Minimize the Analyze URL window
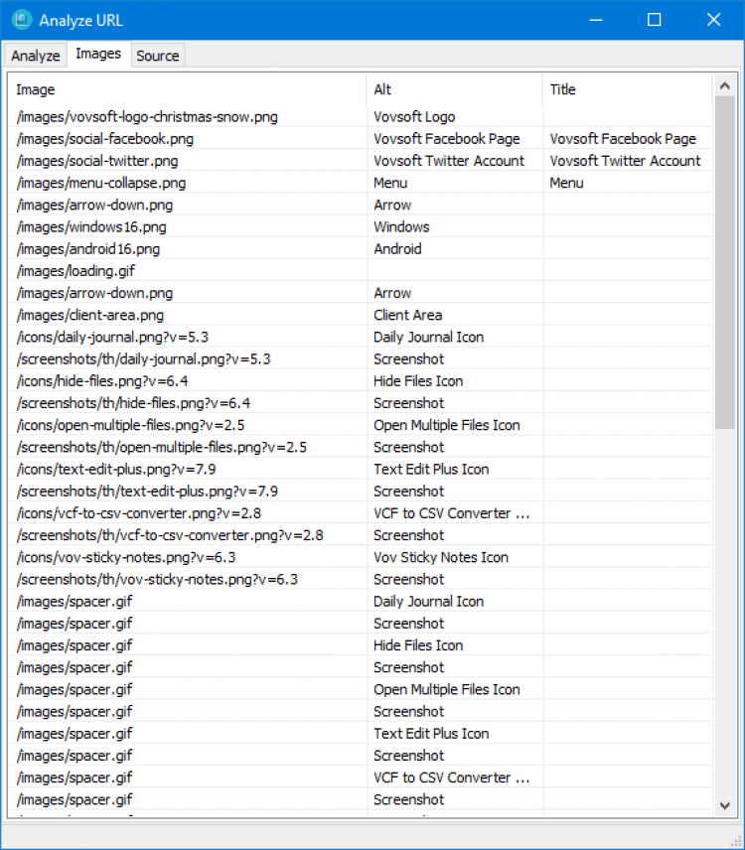The height and width of the screenshot is (850, 745). pyautogui.click(x=596, y=20)
